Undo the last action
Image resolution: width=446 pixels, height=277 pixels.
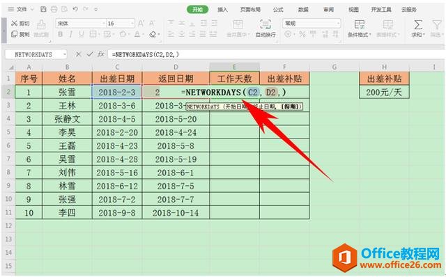[x=75, y=9]
